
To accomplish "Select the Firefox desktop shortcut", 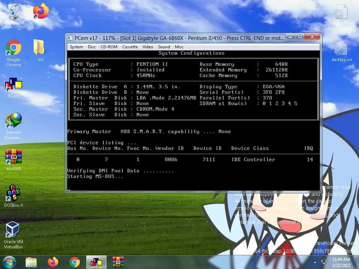I will 41,14.
